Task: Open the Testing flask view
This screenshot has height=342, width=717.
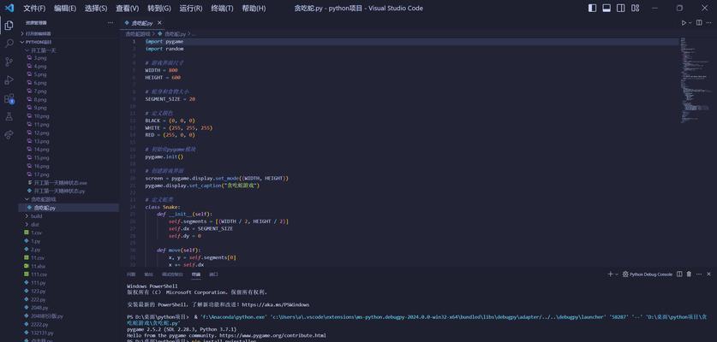Action: point(9,116)
